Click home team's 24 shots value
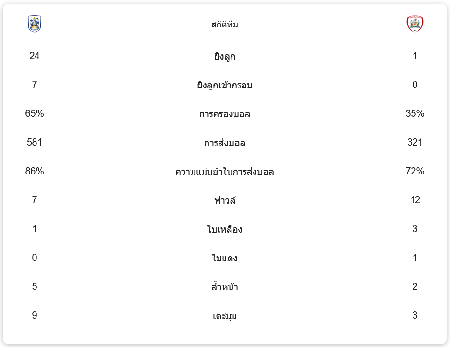The height and width of the screenshot is (347, 450). (x=35, y=56)
